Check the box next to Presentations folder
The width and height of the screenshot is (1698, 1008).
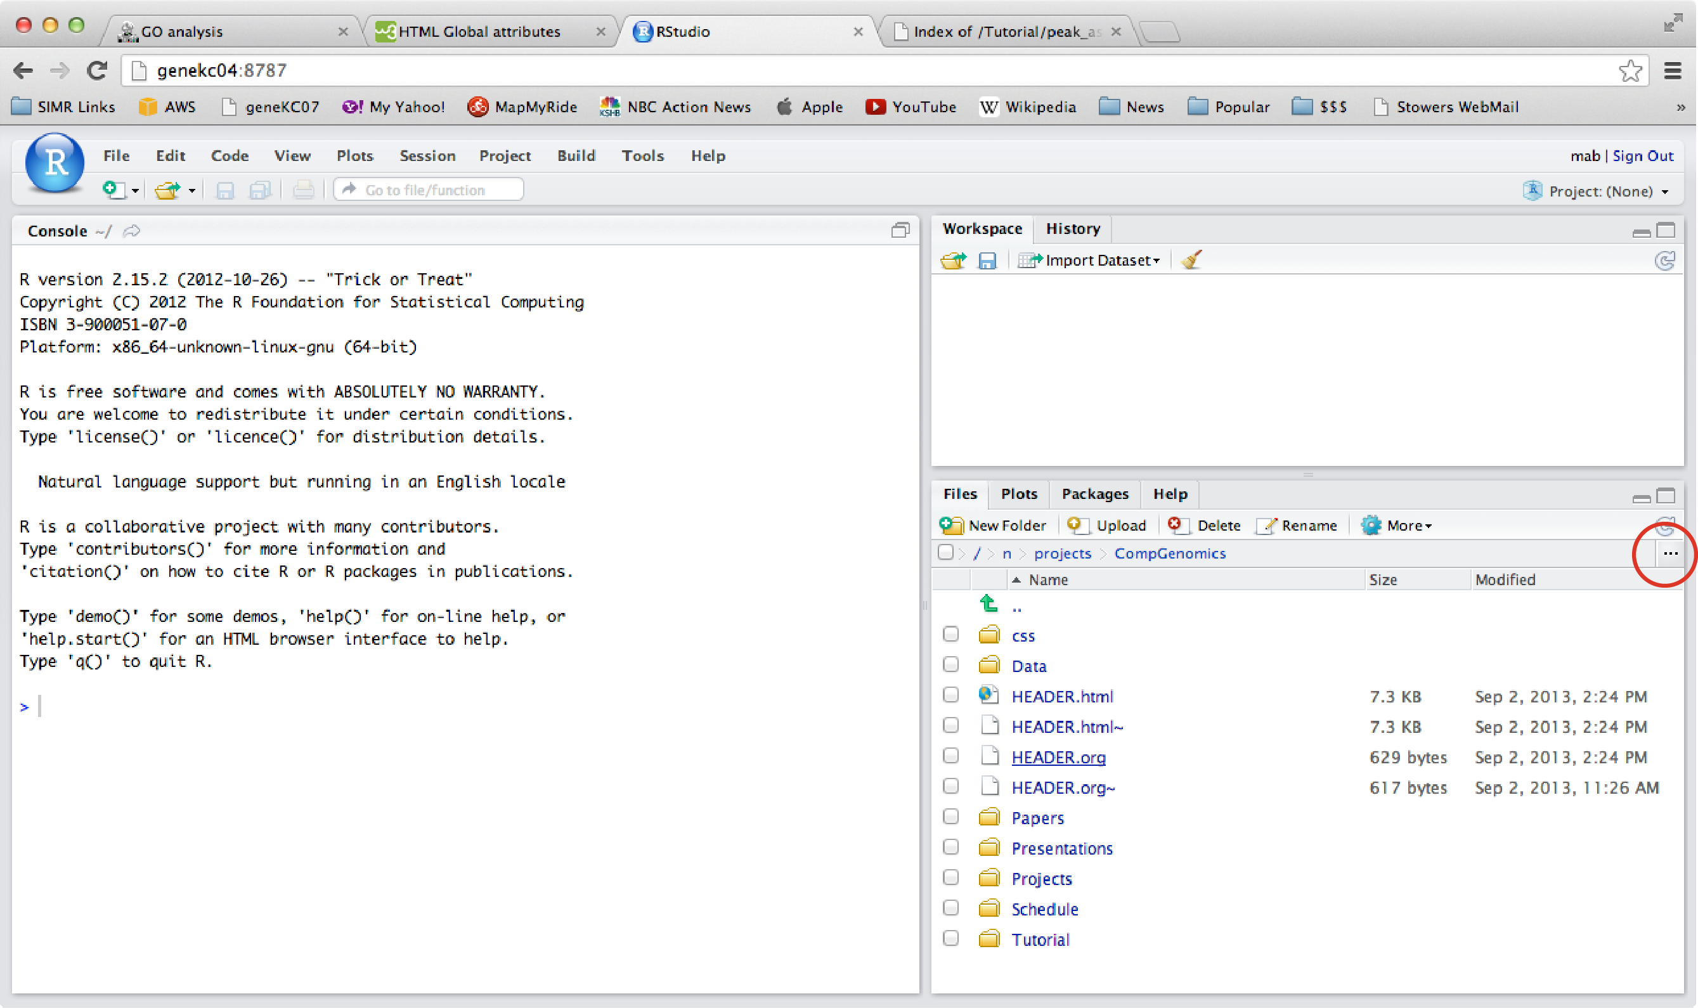951,847
